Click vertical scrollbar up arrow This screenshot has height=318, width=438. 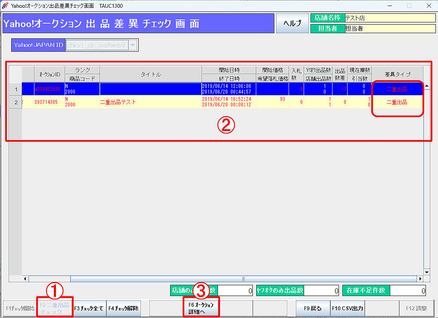(x=426, y=86)
